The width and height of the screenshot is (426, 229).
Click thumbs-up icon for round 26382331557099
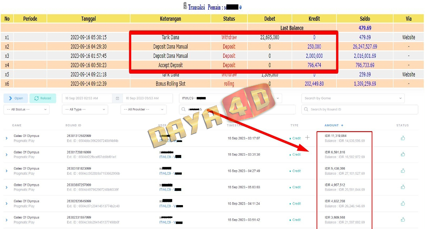pyautogui.click(x=403, y=220)
